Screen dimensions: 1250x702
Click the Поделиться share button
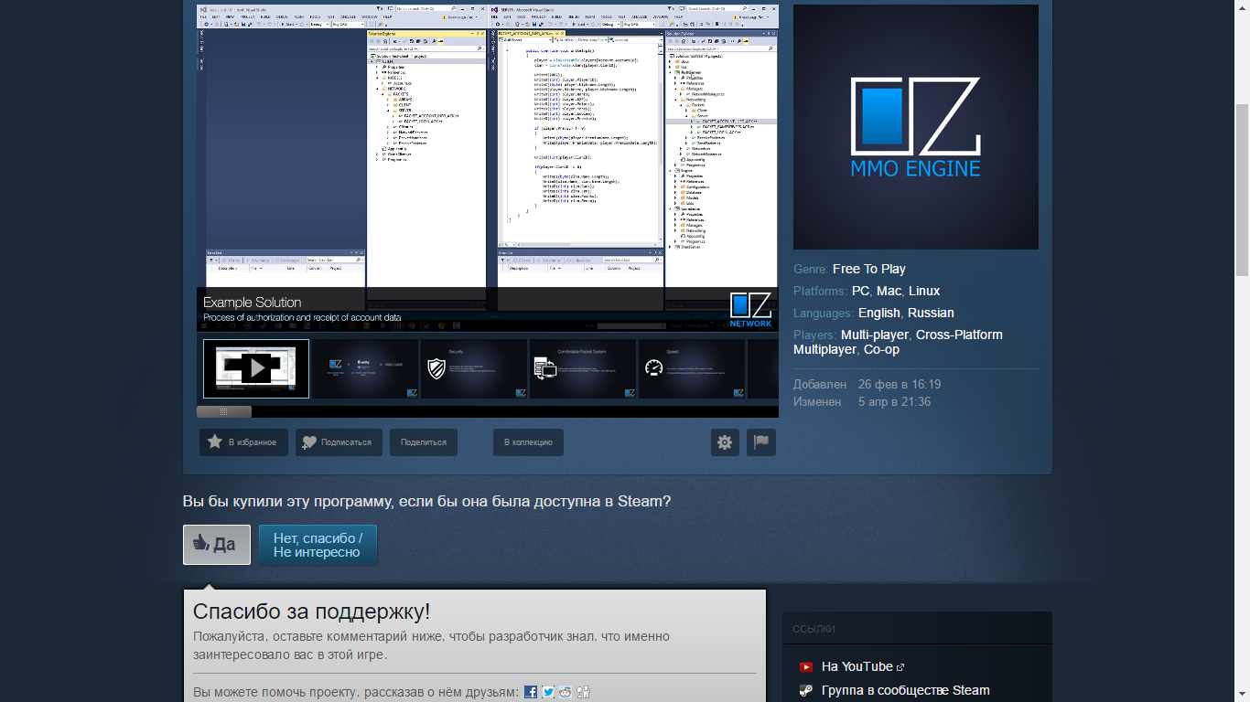point(424,442)
